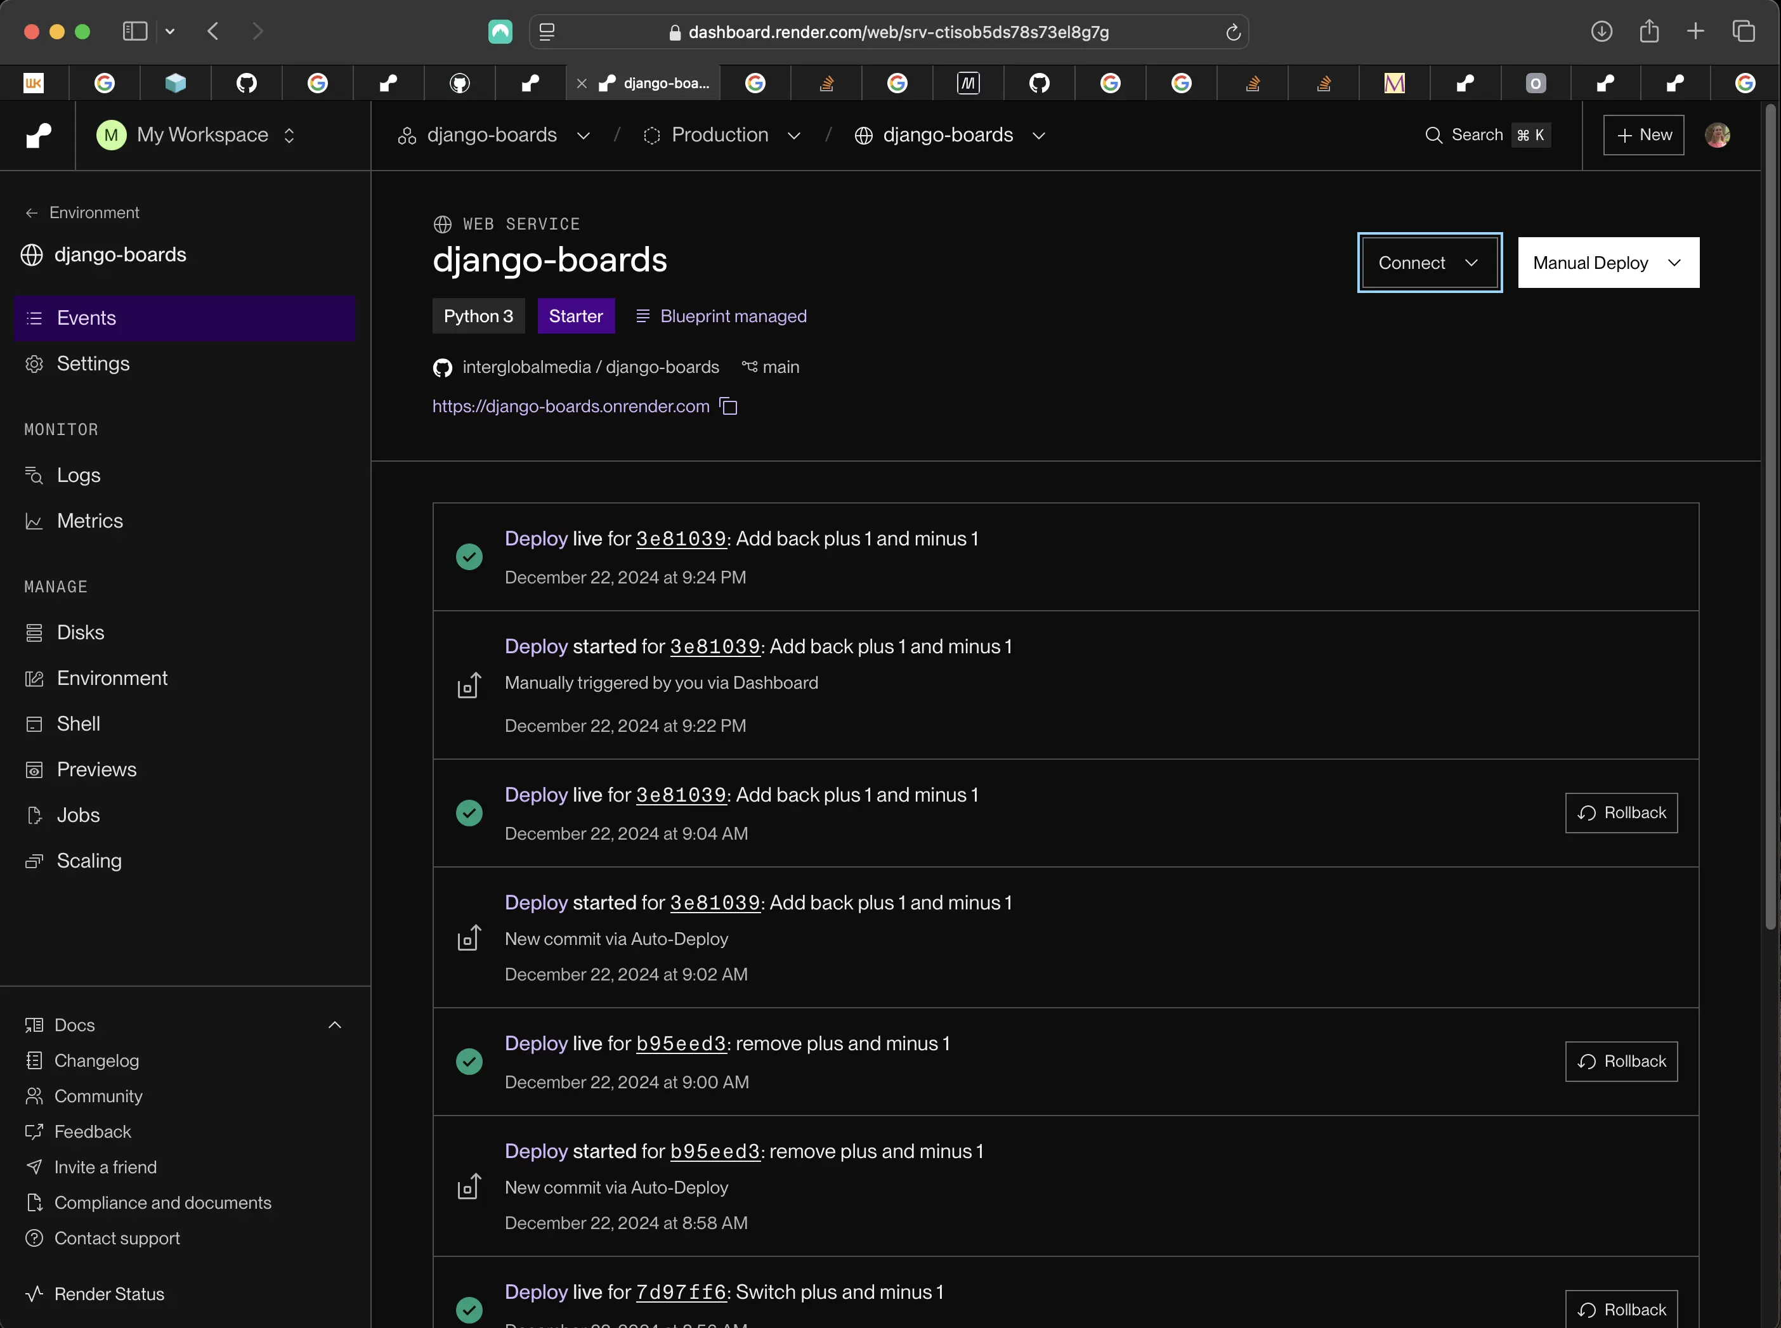Open the My Workspace switcher
Image resolution: width=1781 pixels, height=1328 pixels.
pyautogui.click(x=196, y=135)
